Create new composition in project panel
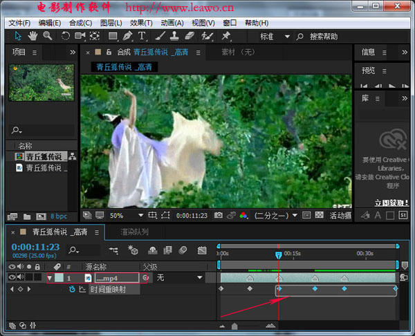415x336 pixels. [x=41, y=217]
